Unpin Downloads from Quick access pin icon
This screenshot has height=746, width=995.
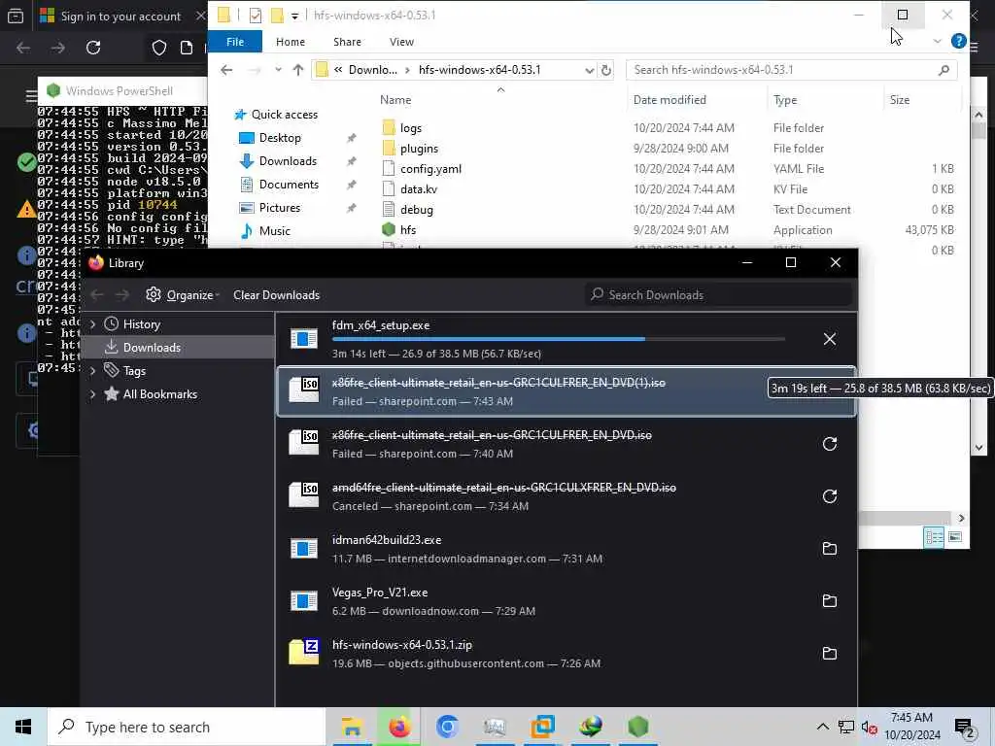351,162
